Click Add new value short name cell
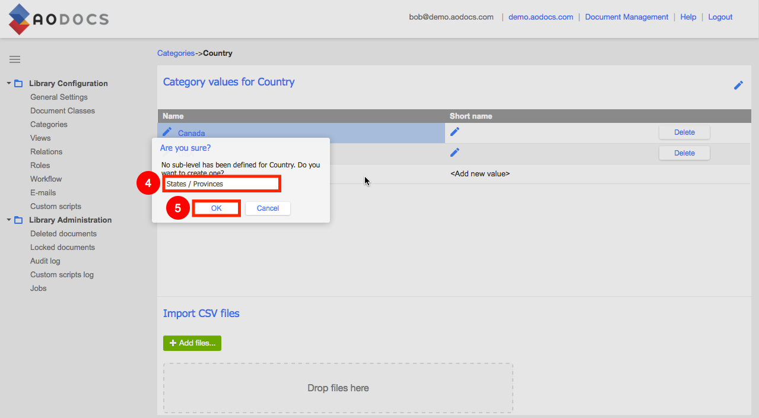 [x=479, y=174]
